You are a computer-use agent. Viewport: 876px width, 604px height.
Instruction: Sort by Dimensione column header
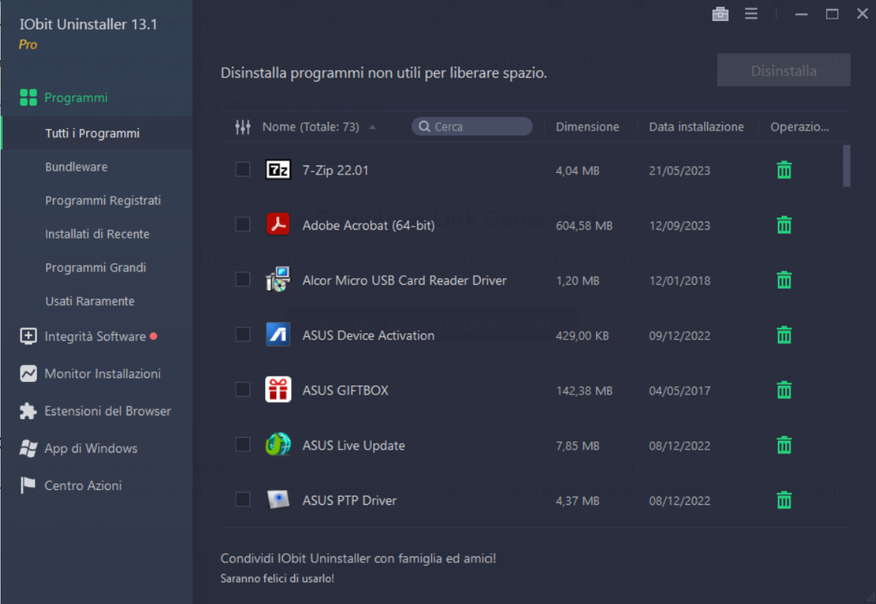pos(587,127)
